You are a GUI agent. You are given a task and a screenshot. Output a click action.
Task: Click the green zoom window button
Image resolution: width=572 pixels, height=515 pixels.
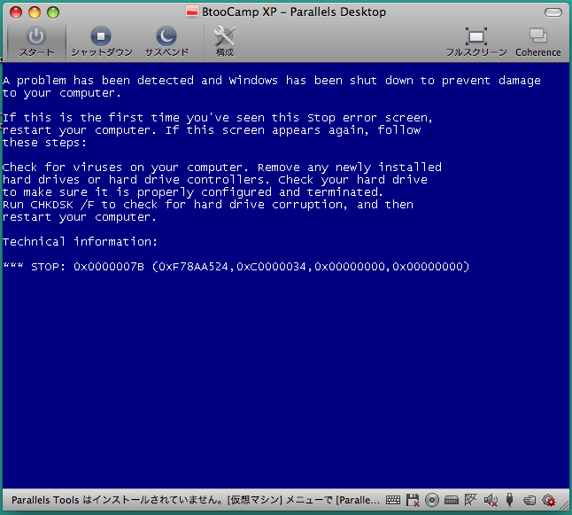click(53, 12)
